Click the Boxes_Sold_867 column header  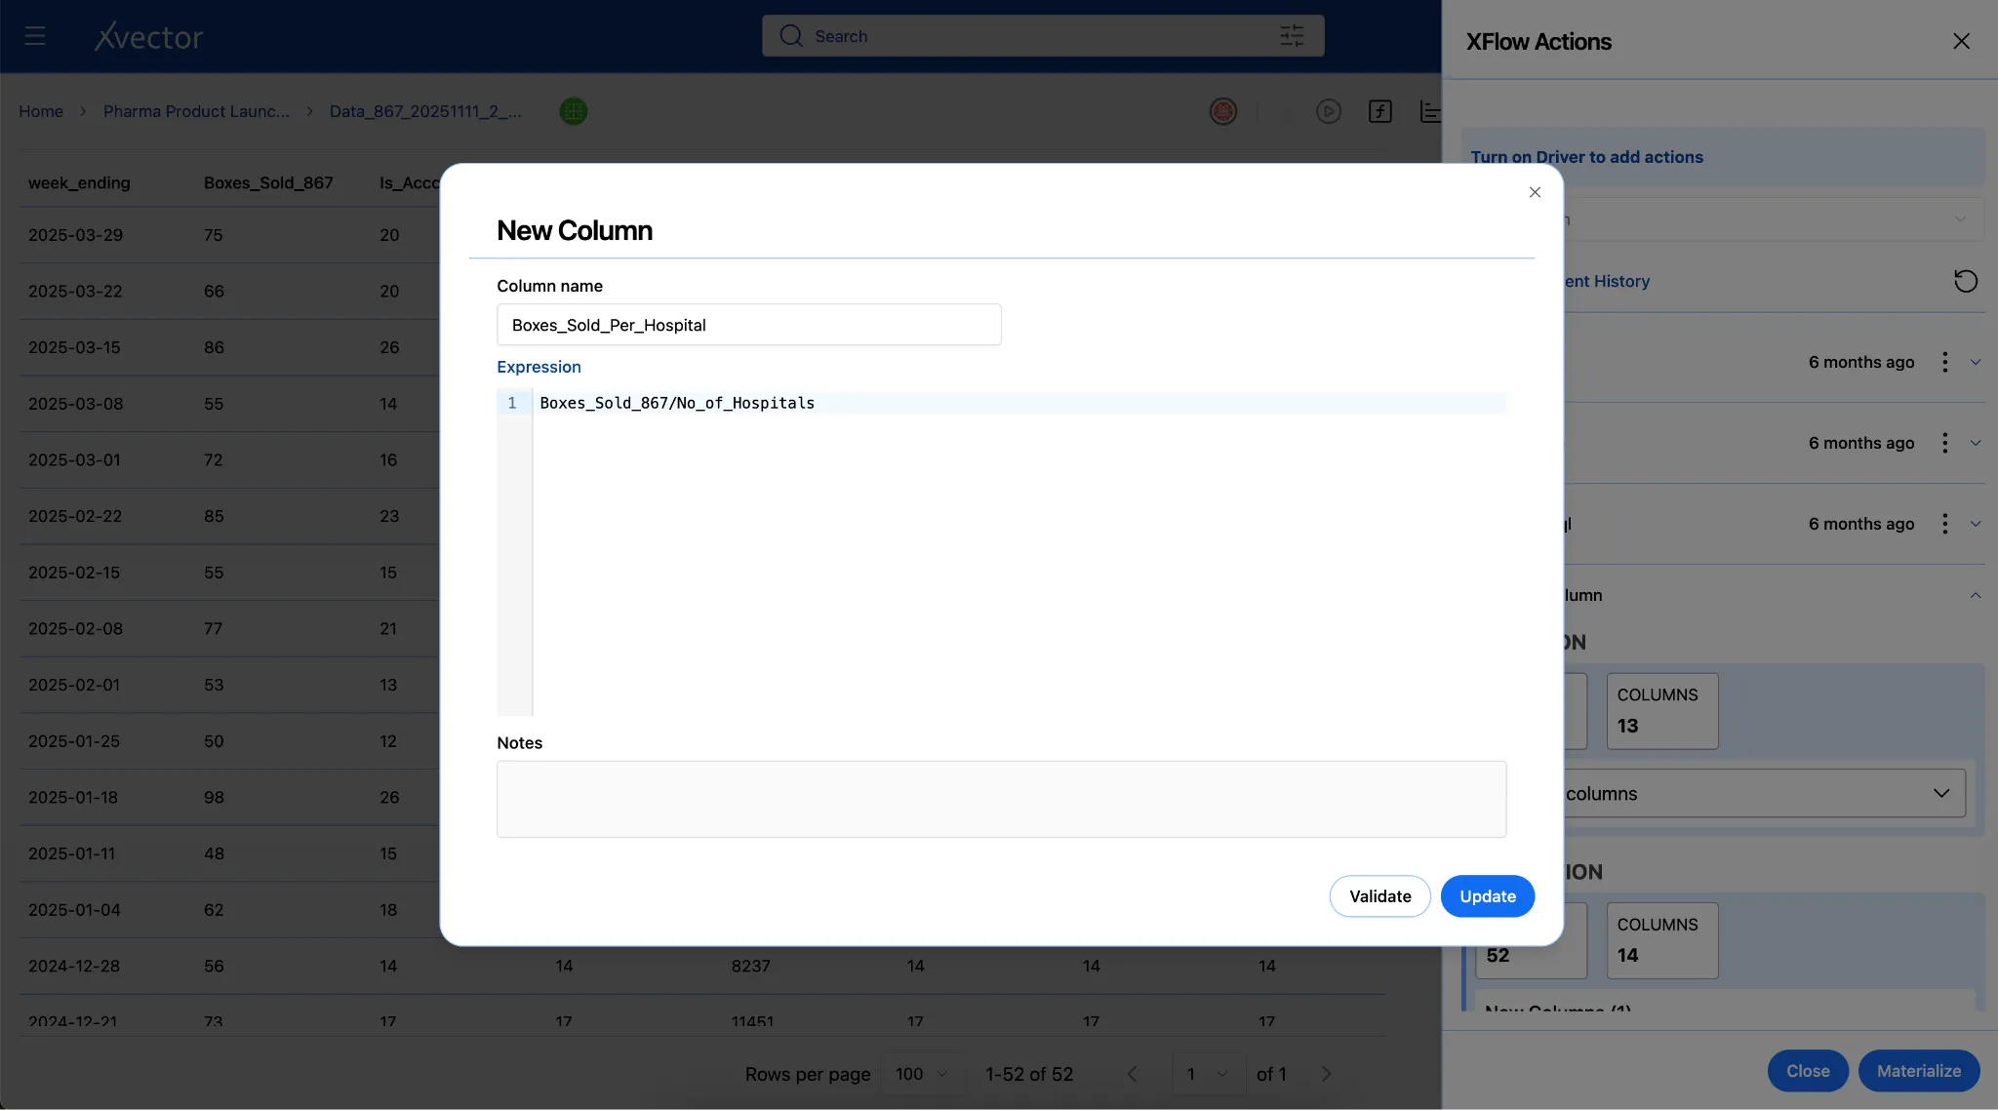tap(268, 182)
